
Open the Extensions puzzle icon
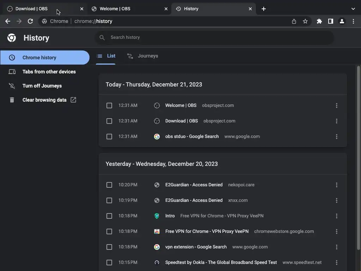[319, 21]
